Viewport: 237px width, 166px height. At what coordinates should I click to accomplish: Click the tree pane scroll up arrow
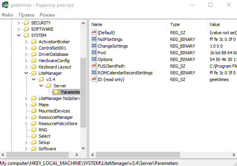tap(83, 23)
